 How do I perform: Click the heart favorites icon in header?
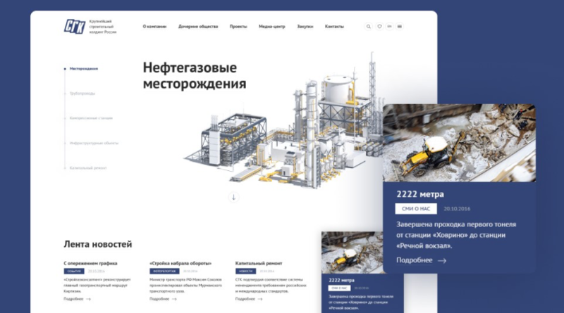pyautogui.click(x=379, y=27)
